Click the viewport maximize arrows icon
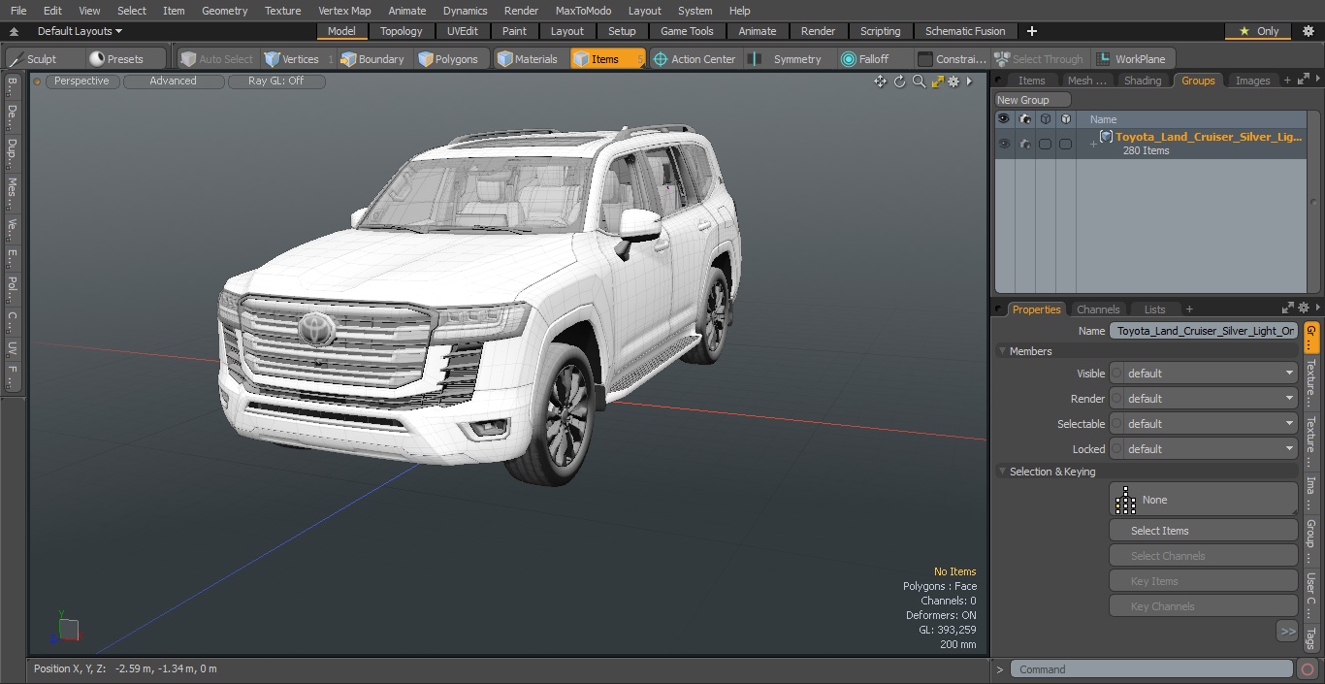1325x684 pixels. tap(937, 81)
